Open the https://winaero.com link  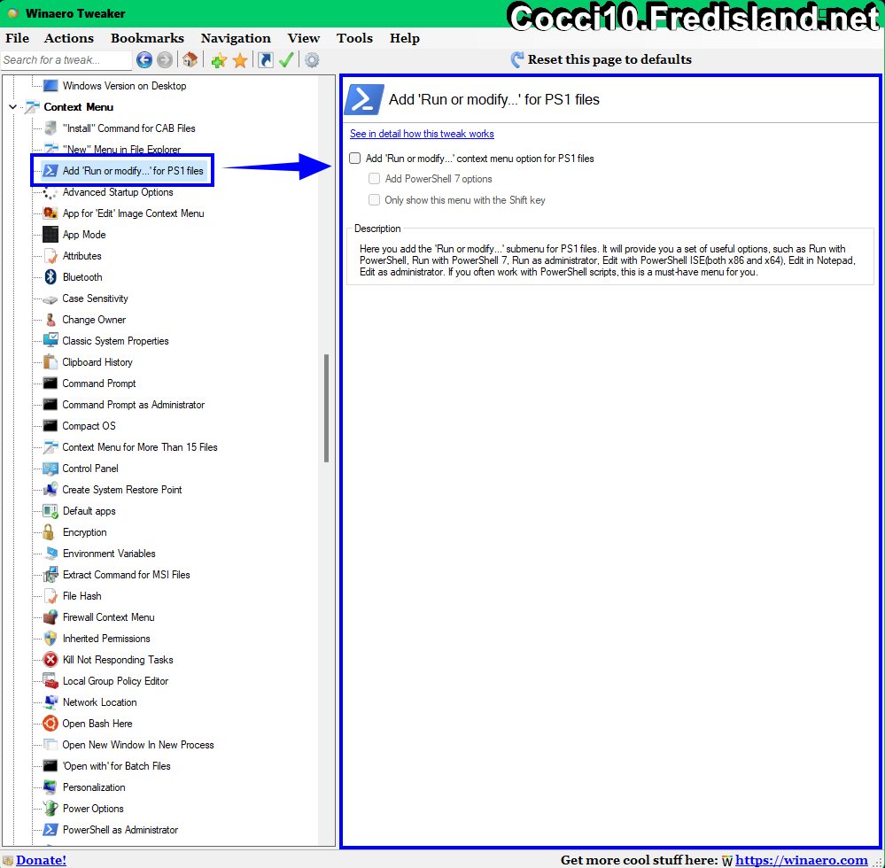(802, 859)
